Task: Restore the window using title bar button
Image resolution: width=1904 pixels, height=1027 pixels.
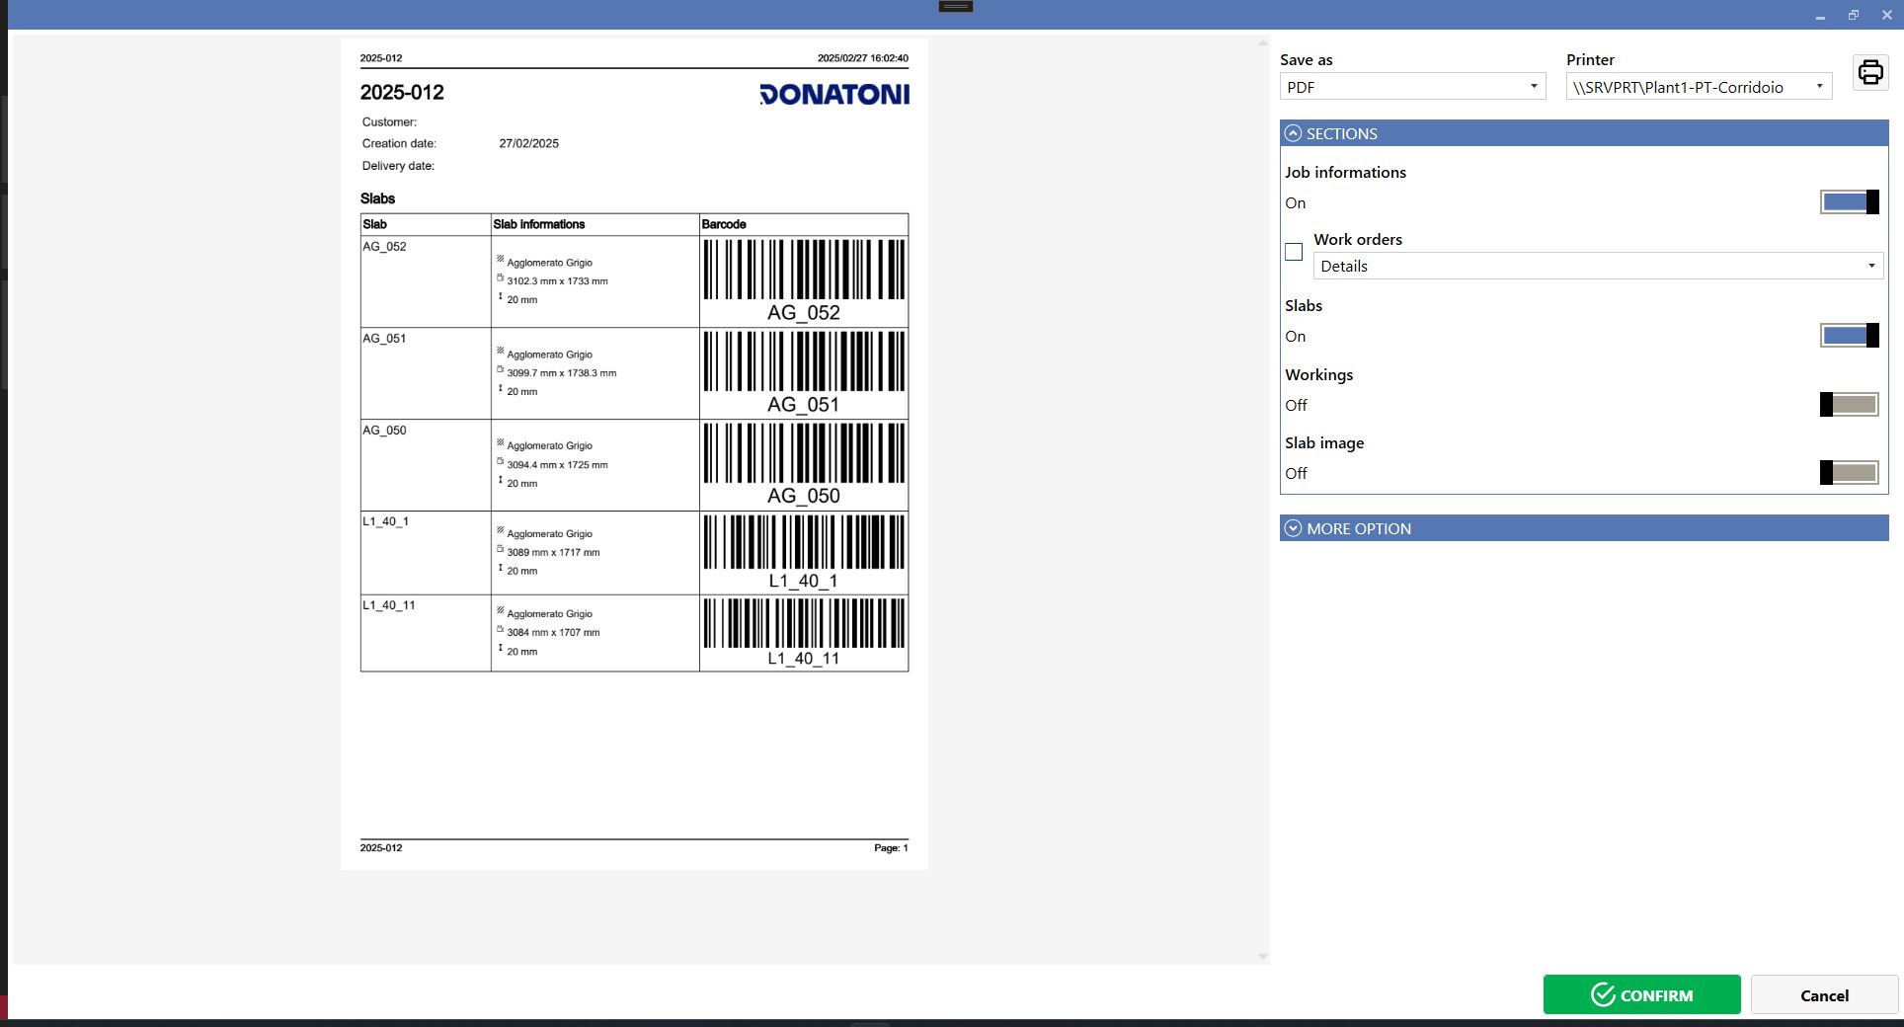Action: (x=1854, y=15)
